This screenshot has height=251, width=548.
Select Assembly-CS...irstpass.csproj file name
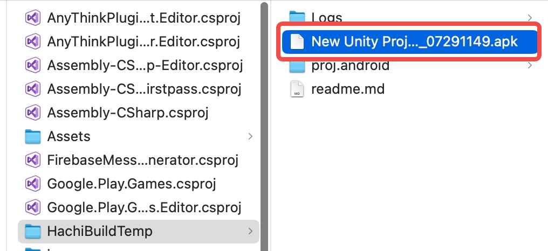pyautogui.click(x=144, y=89)
